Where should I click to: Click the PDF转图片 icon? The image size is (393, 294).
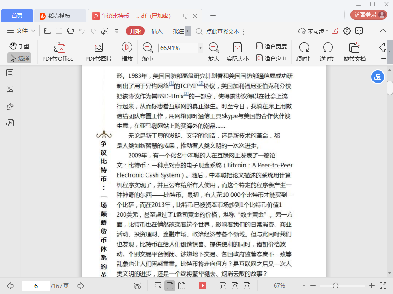(x=98, y=47)
